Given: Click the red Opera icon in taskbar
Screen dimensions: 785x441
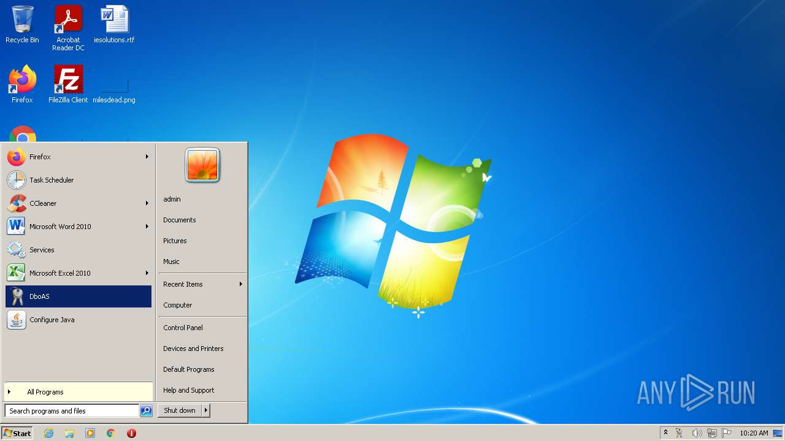Looking at the screenshot, I should tap(131, 433).
